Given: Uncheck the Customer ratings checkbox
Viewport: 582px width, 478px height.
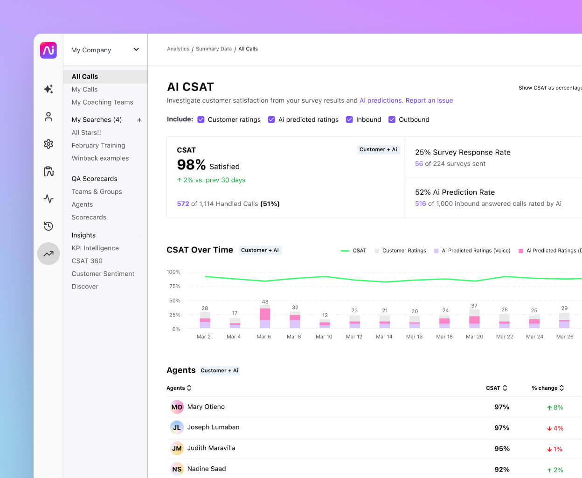Looking at the screenshot, I should 201,119.
